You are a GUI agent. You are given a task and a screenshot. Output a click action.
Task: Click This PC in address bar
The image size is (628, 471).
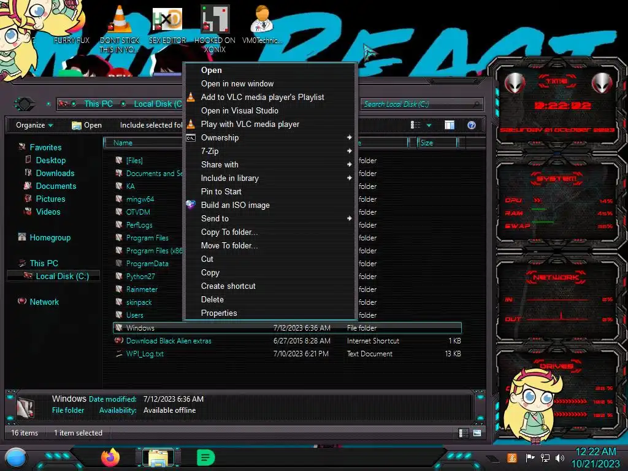click(x=98, y=104)
